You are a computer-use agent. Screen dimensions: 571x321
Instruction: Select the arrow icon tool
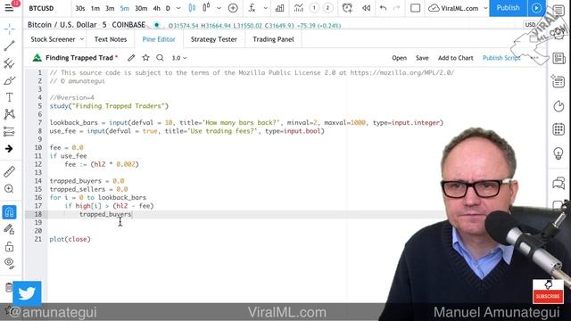[9, 149]
